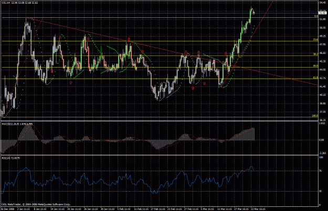Click the 20 Jan 11:15 time label
The width and height of the screenshot is (328, 211).
(75, 209)
